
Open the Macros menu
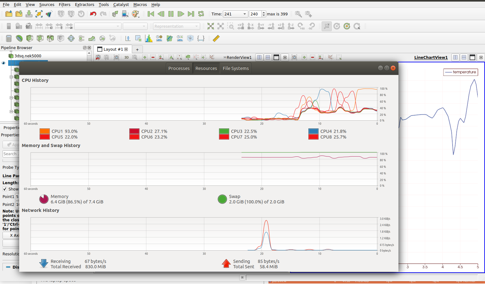pyautogui.click(x=140, y=4)
